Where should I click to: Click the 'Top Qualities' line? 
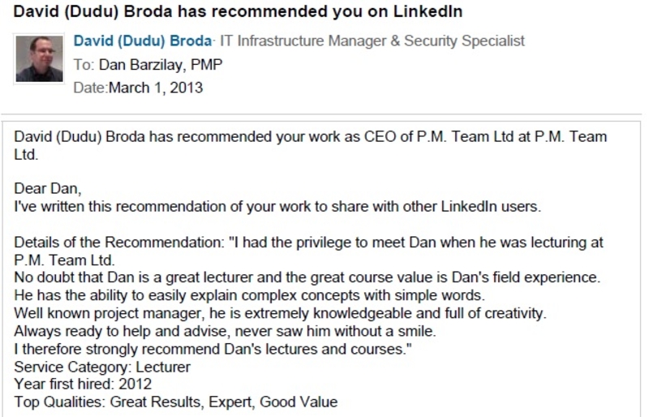click(x=176, y=402)
